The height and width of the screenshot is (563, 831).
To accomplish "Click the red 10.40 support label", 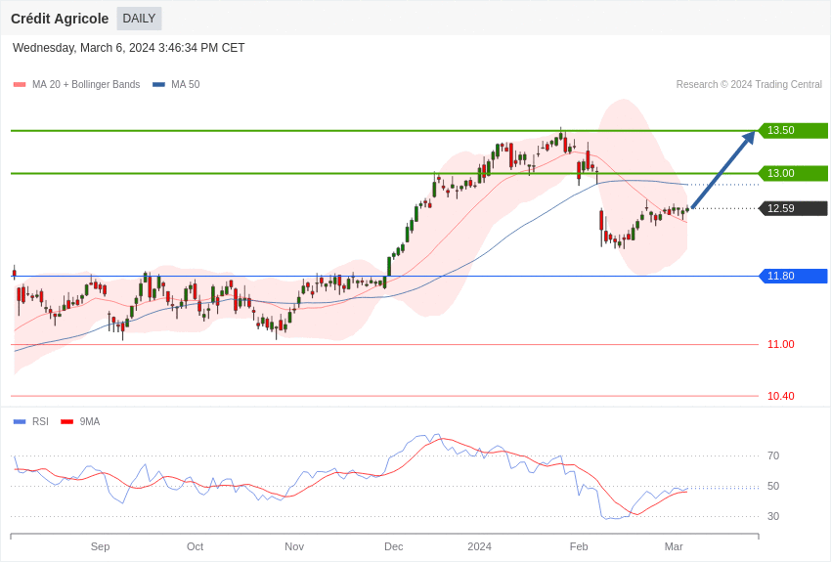I will (780, 397).
